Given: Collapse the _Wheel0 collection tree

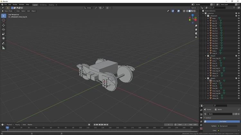Looking at the screenshot, I should click(206, 56).
